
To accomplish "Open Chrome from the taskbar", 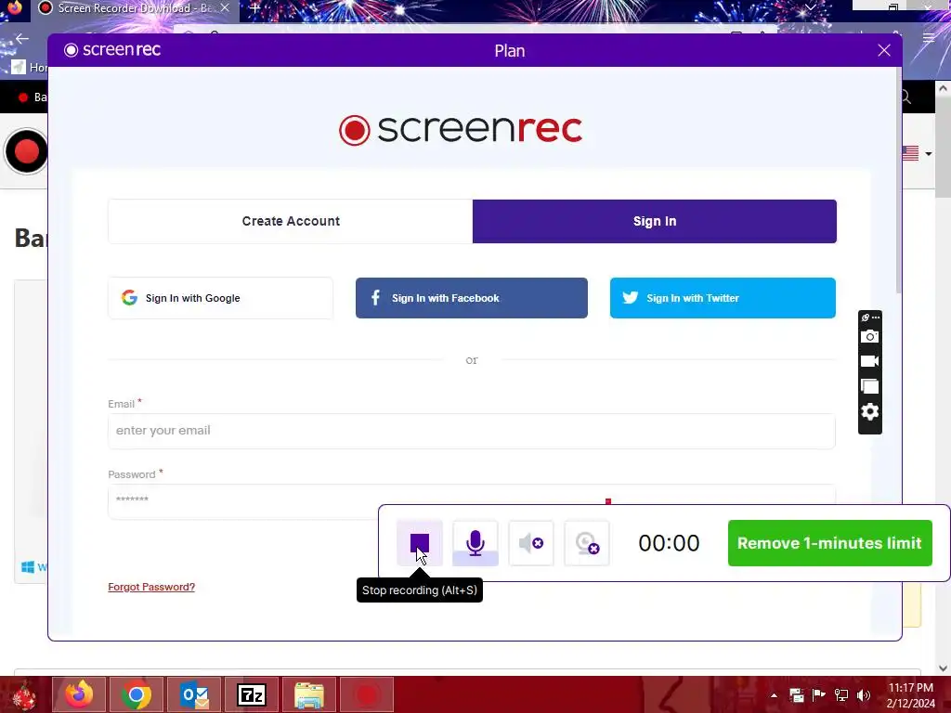I will pos(137,694).
